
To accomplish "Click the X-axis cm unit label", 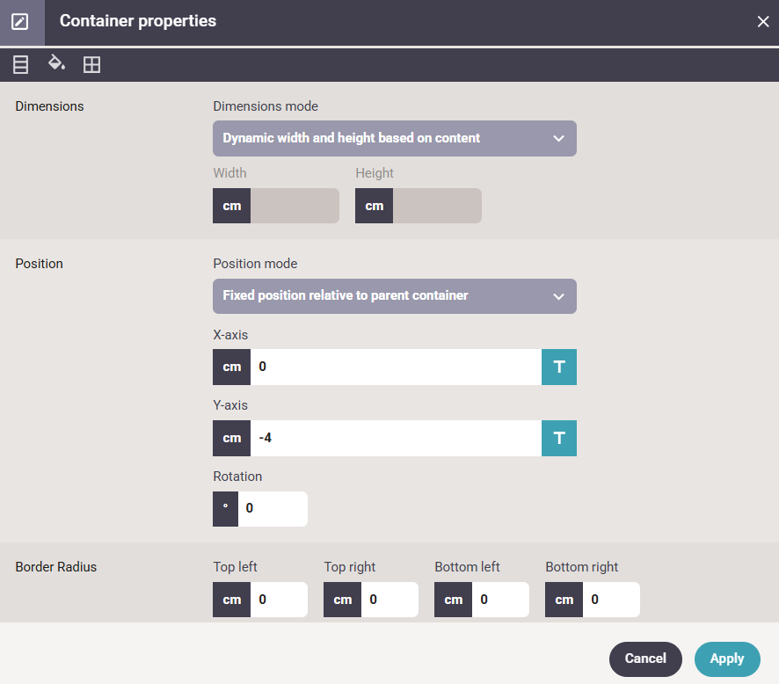I will 231,367.
